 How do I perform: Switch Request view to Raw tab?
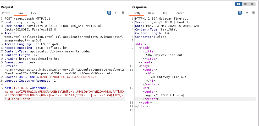(20, 13)
